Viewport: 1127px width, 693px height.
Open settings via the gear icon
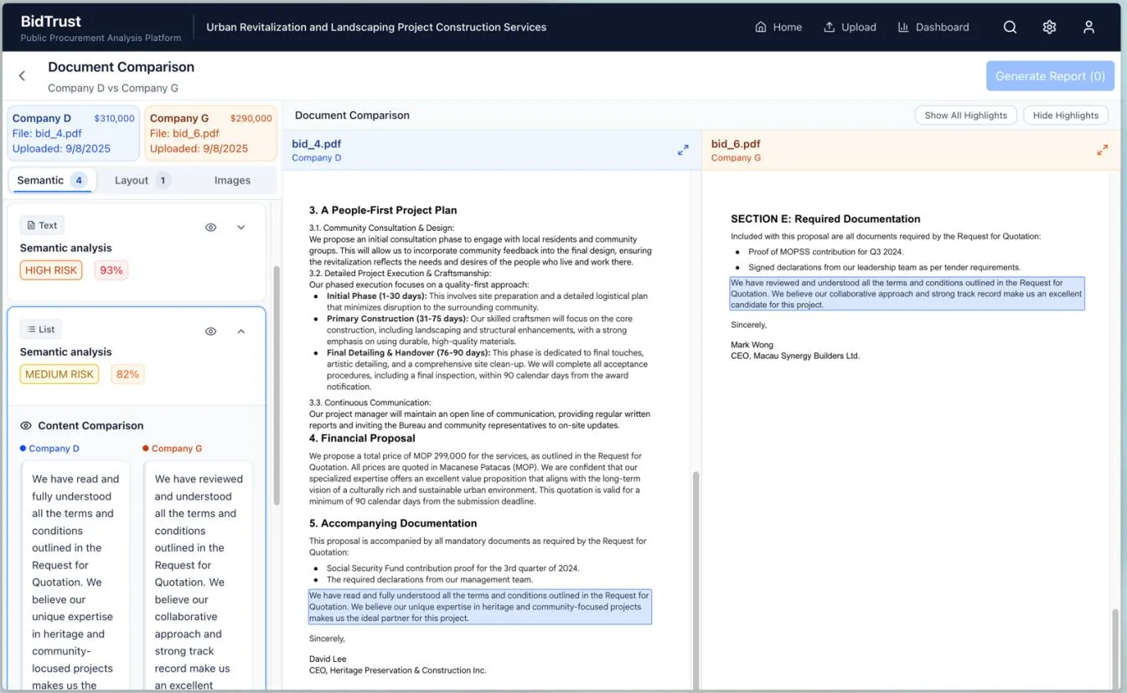tap(1049, 27)
